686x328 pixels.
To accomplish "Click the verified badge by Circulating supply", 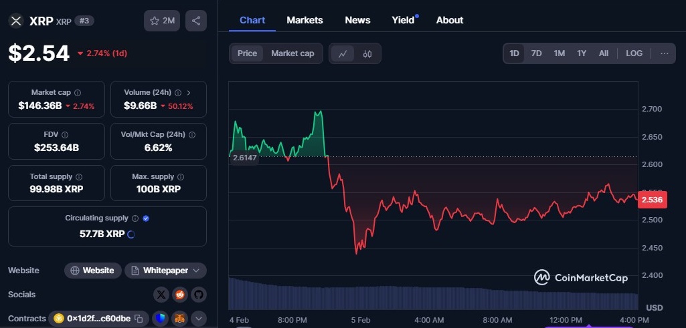I will pos(146,218).
